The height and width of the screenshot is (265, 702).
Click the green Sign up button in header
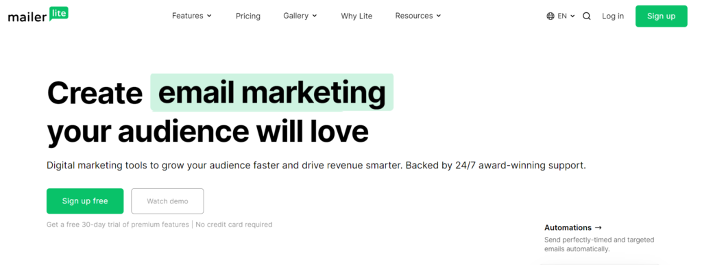pos(662,16)
